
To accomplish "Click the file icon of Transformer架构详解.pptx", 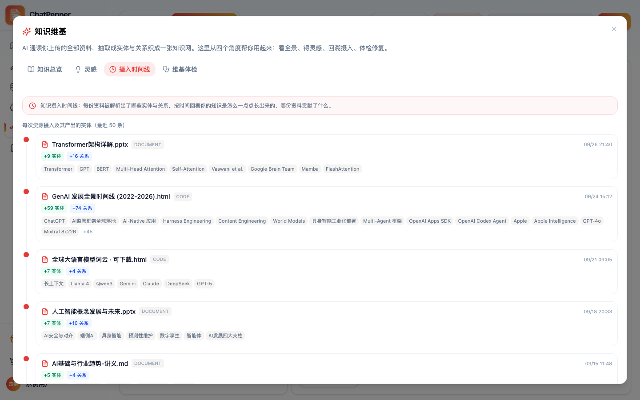I will (x=45, y=144).
